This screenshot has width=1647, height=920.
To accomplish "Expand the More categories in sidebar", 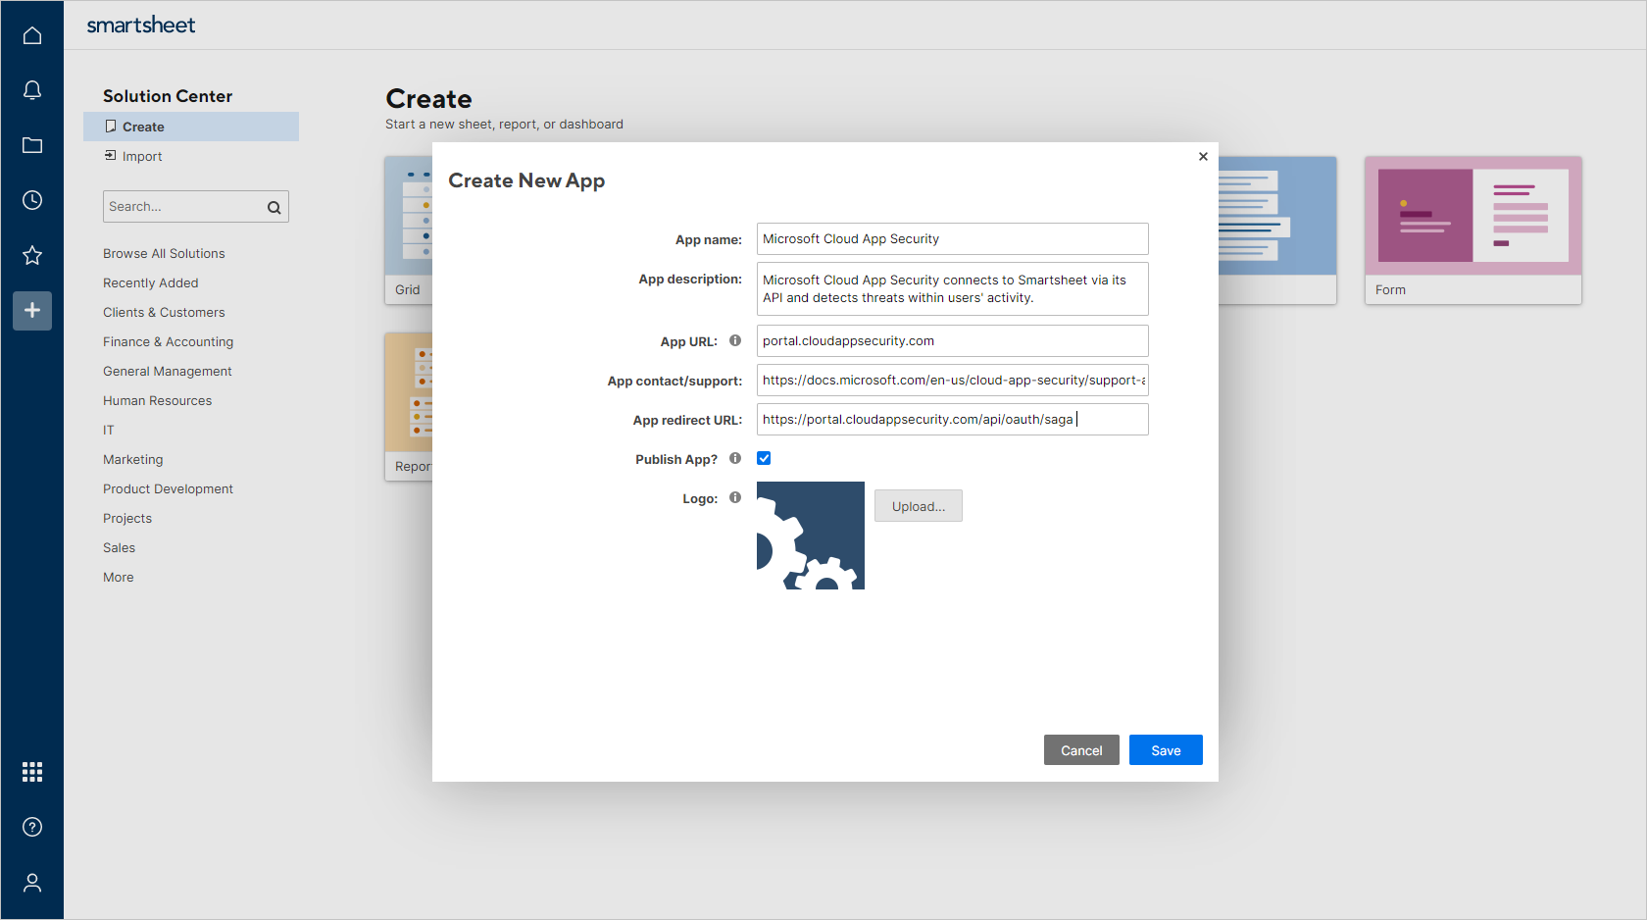I will tap(118, 577).
